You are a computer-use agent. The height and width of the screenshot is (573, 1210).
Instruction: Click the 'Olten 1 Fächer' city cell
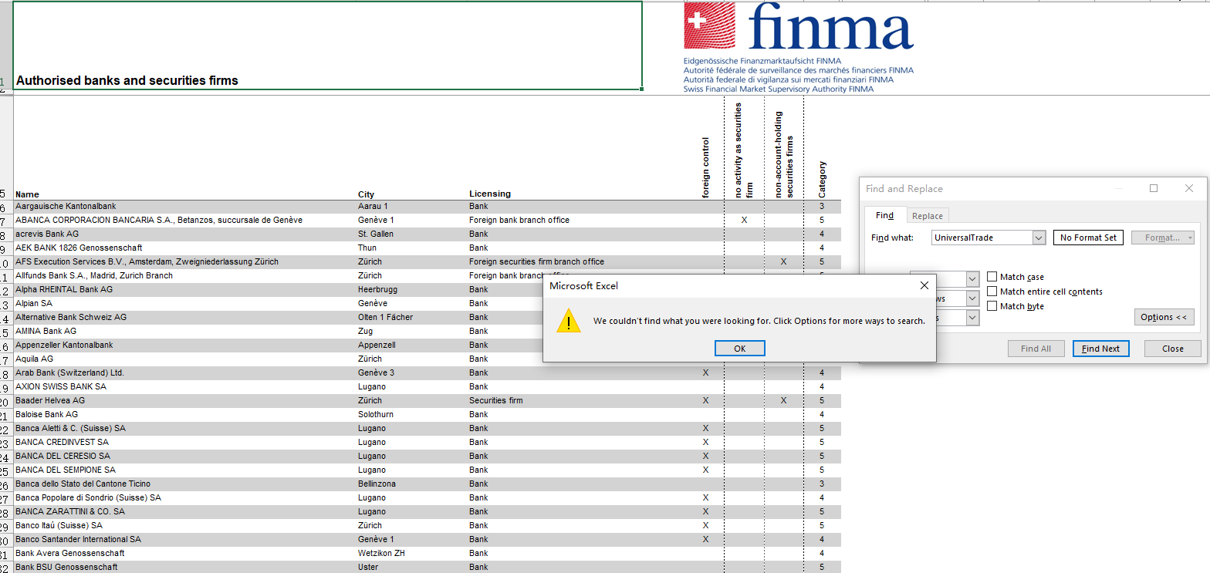411,317
